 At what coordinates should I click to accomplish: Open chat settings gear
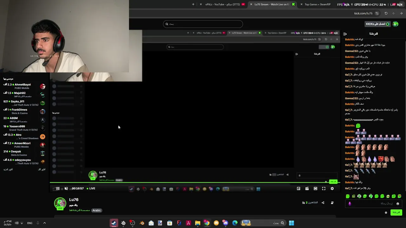(x=386, y=212)
